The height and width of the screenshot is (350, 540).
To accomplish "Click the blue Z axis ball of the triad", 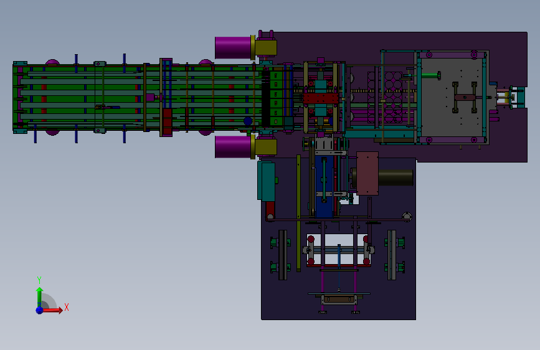I will pyautogui.click(x=40, y=310).
